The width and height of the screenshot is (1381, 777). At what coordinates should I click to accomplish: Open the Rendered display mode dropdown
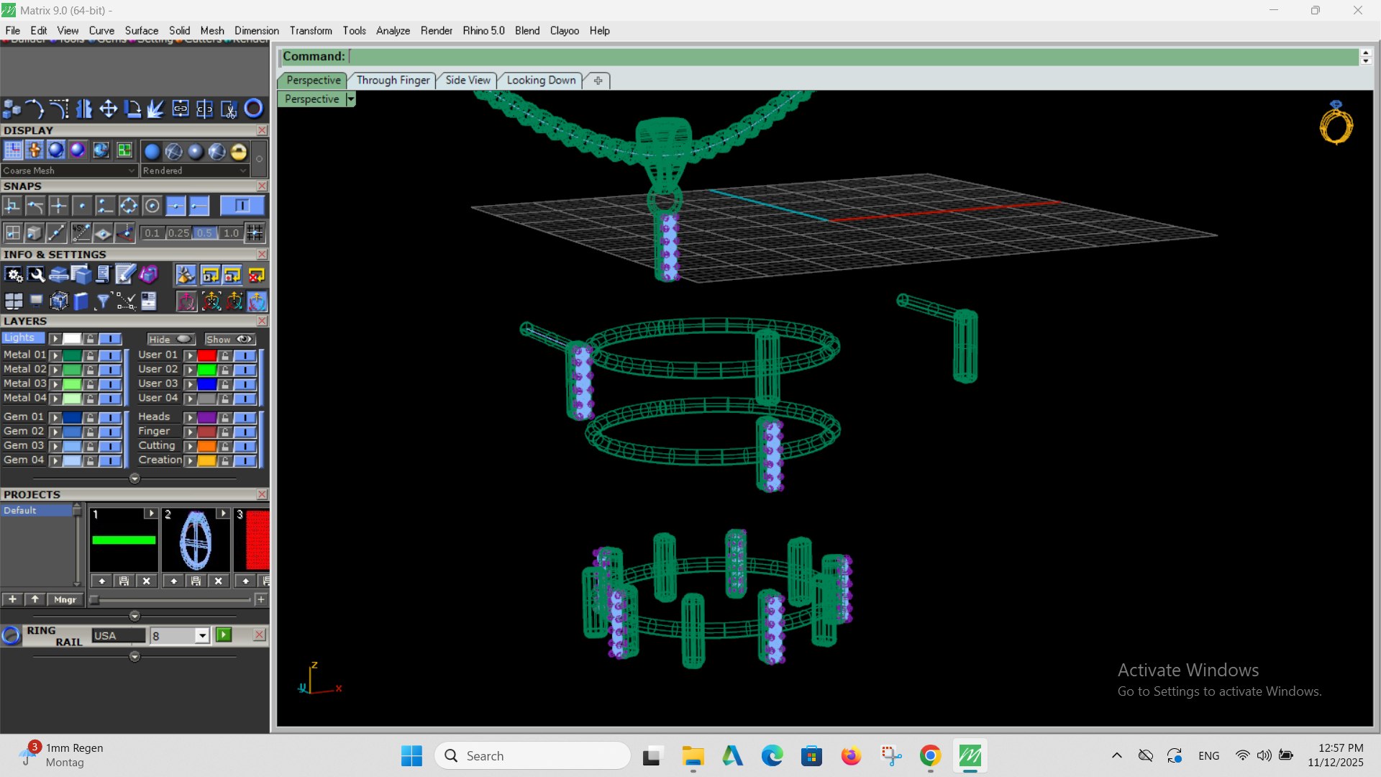[194, 171]
